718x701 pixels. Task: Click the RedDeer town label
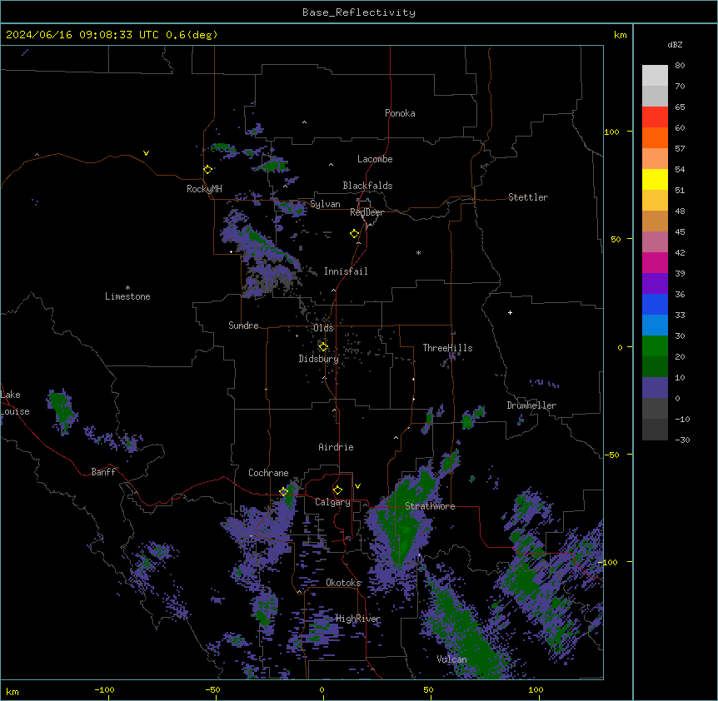tap(366, 212)
